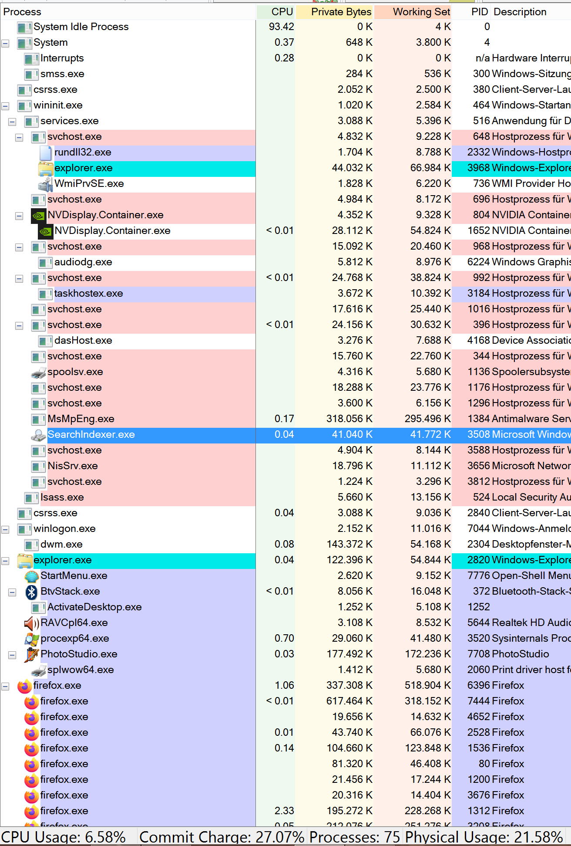
Task: Click the explorer.exe folder icon, PID 2820
Action: [x=25, y=560]
